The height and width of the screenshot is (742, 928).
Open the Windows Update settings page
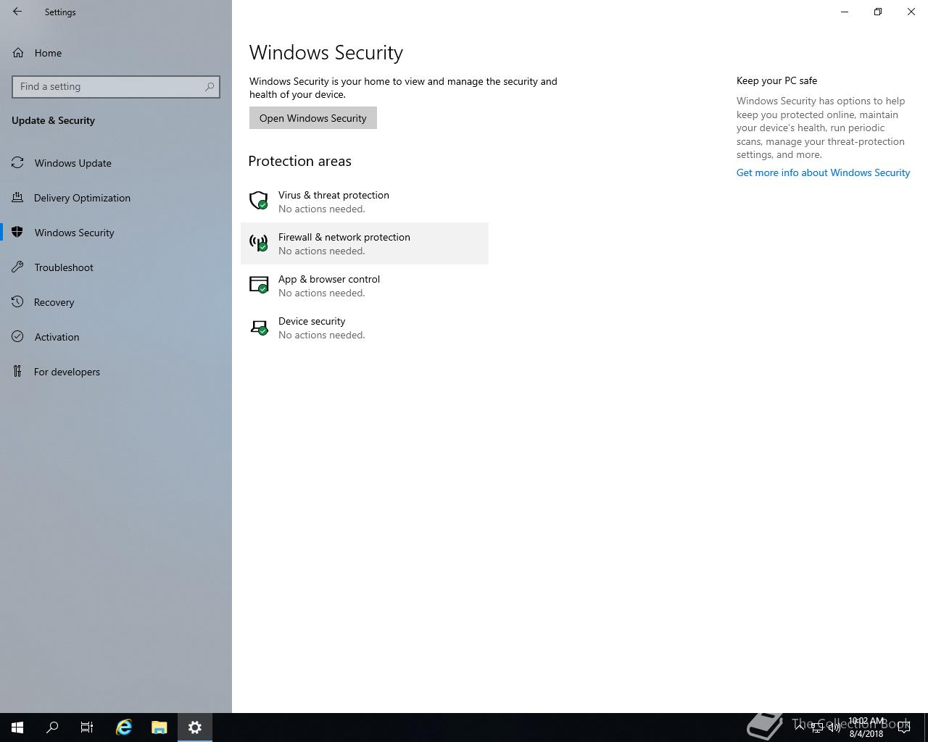[116, 163]
